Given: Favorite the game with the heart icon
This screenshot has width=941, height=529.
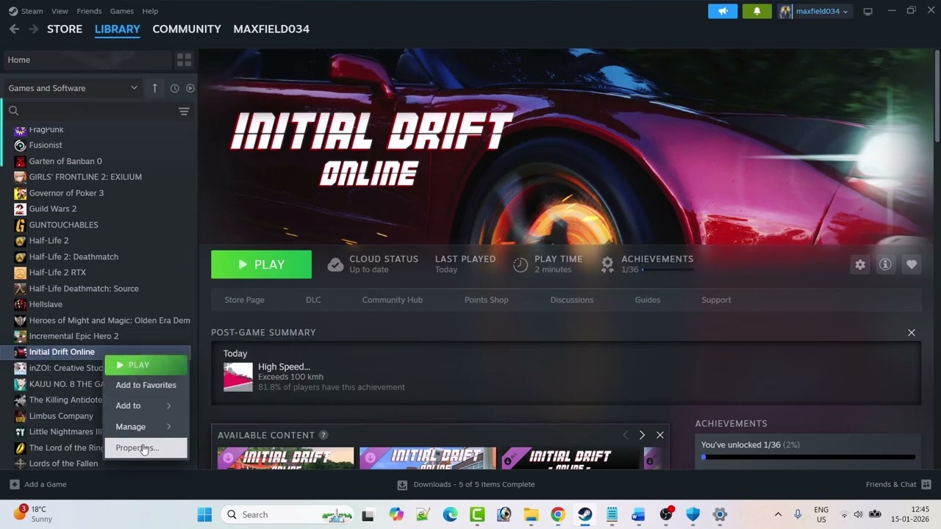Looking at the screenshot, I should pos(912,264).
